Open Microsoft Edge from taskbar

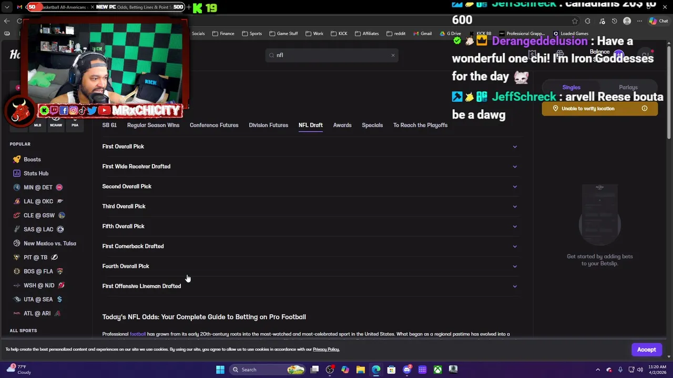(x=376, y=370)
